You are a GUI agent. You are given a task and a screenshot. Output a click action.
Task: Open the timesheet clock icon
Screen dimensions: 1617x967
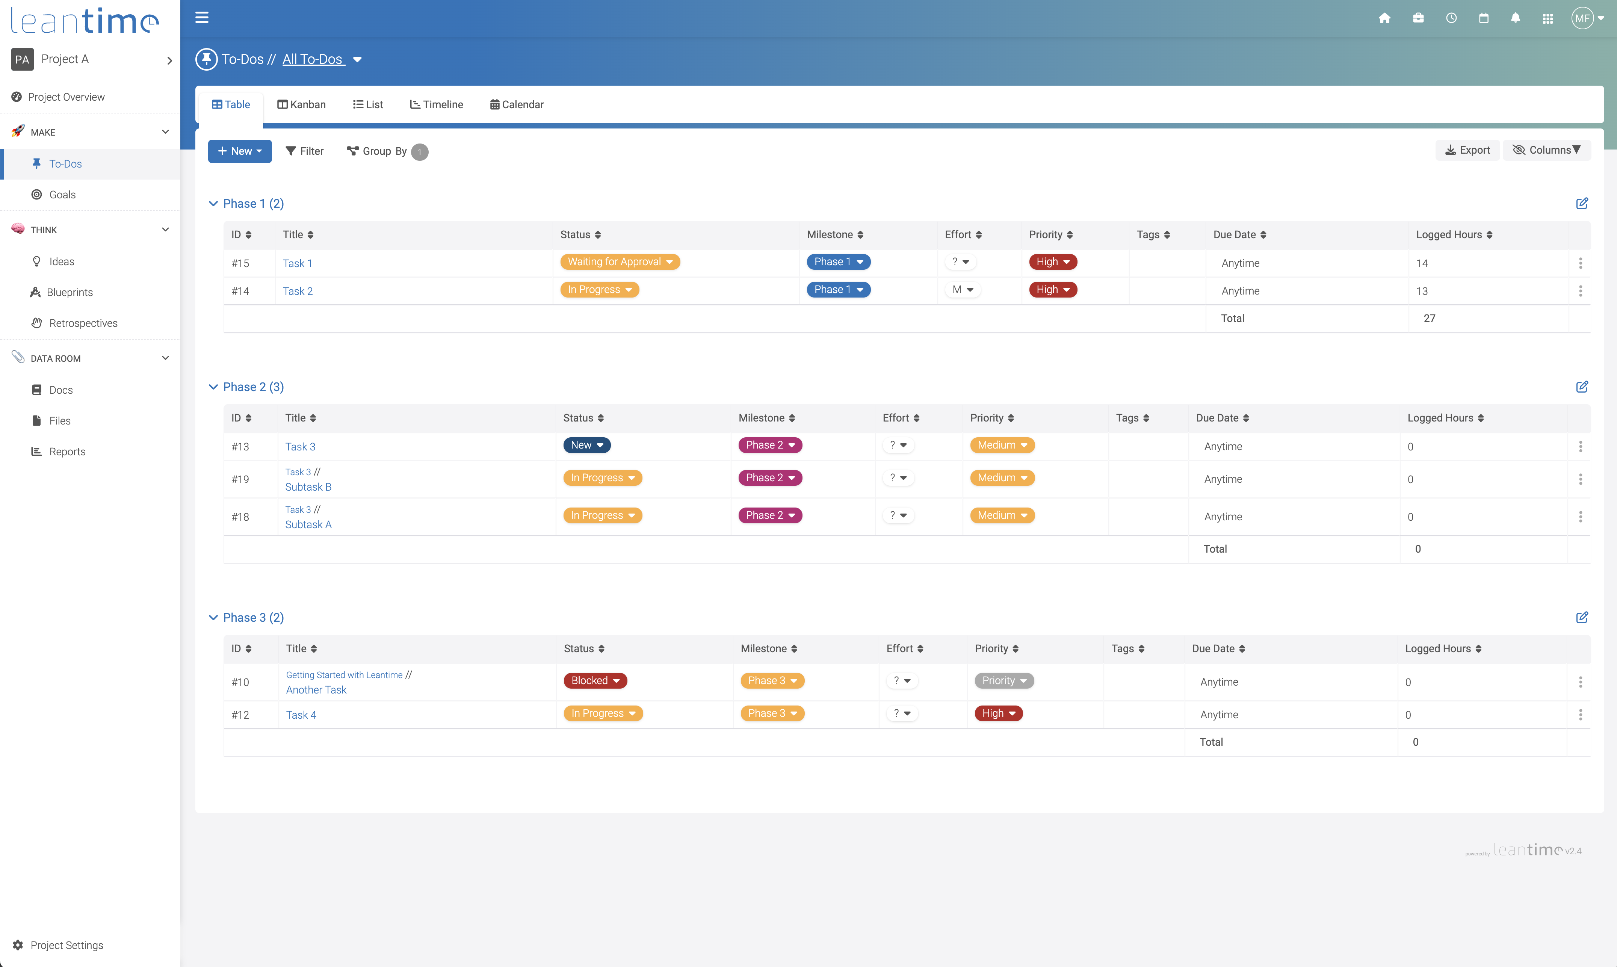point(1452,18)
